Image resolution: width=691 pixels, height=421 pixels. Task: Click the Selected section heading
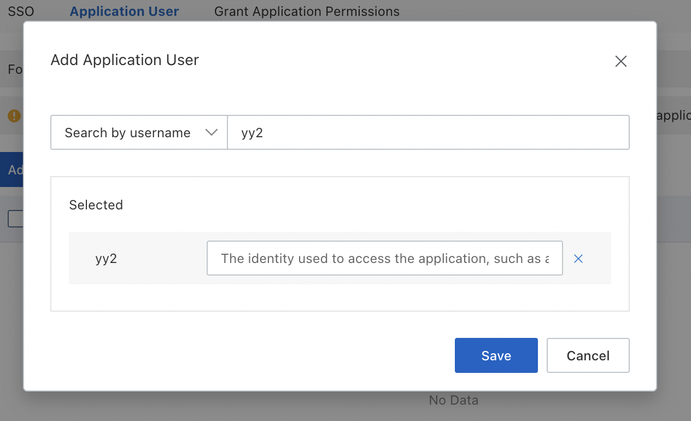pyautogui.click(x=96, y=205)
